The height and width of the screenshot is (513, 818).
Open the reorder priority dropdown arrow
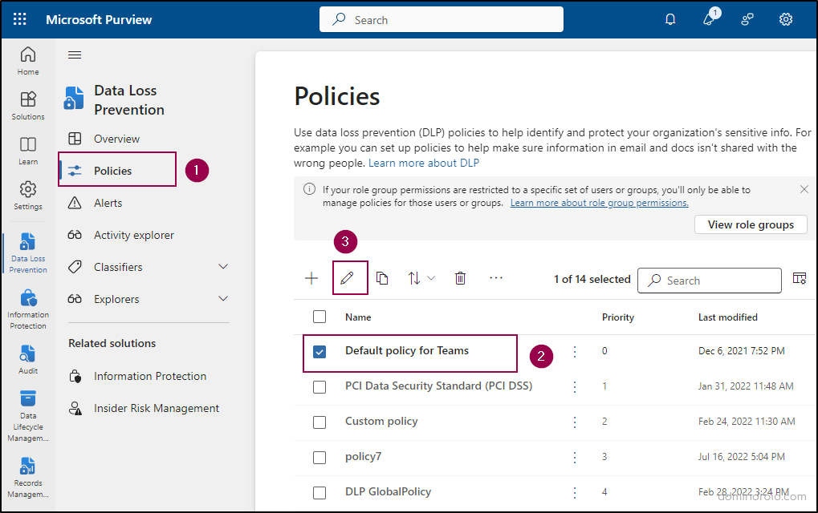[431, 278]
